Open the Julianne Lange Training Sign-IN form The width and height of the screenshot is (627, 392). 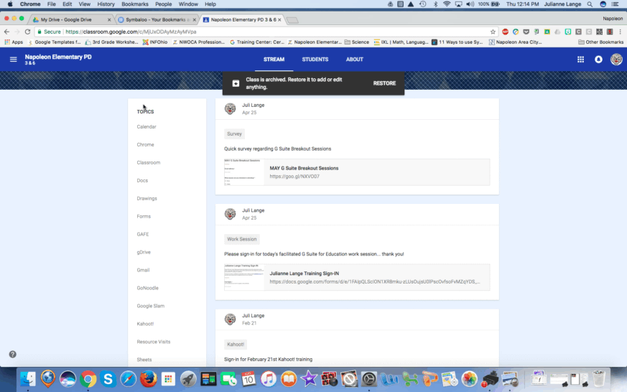coord(305,274)
